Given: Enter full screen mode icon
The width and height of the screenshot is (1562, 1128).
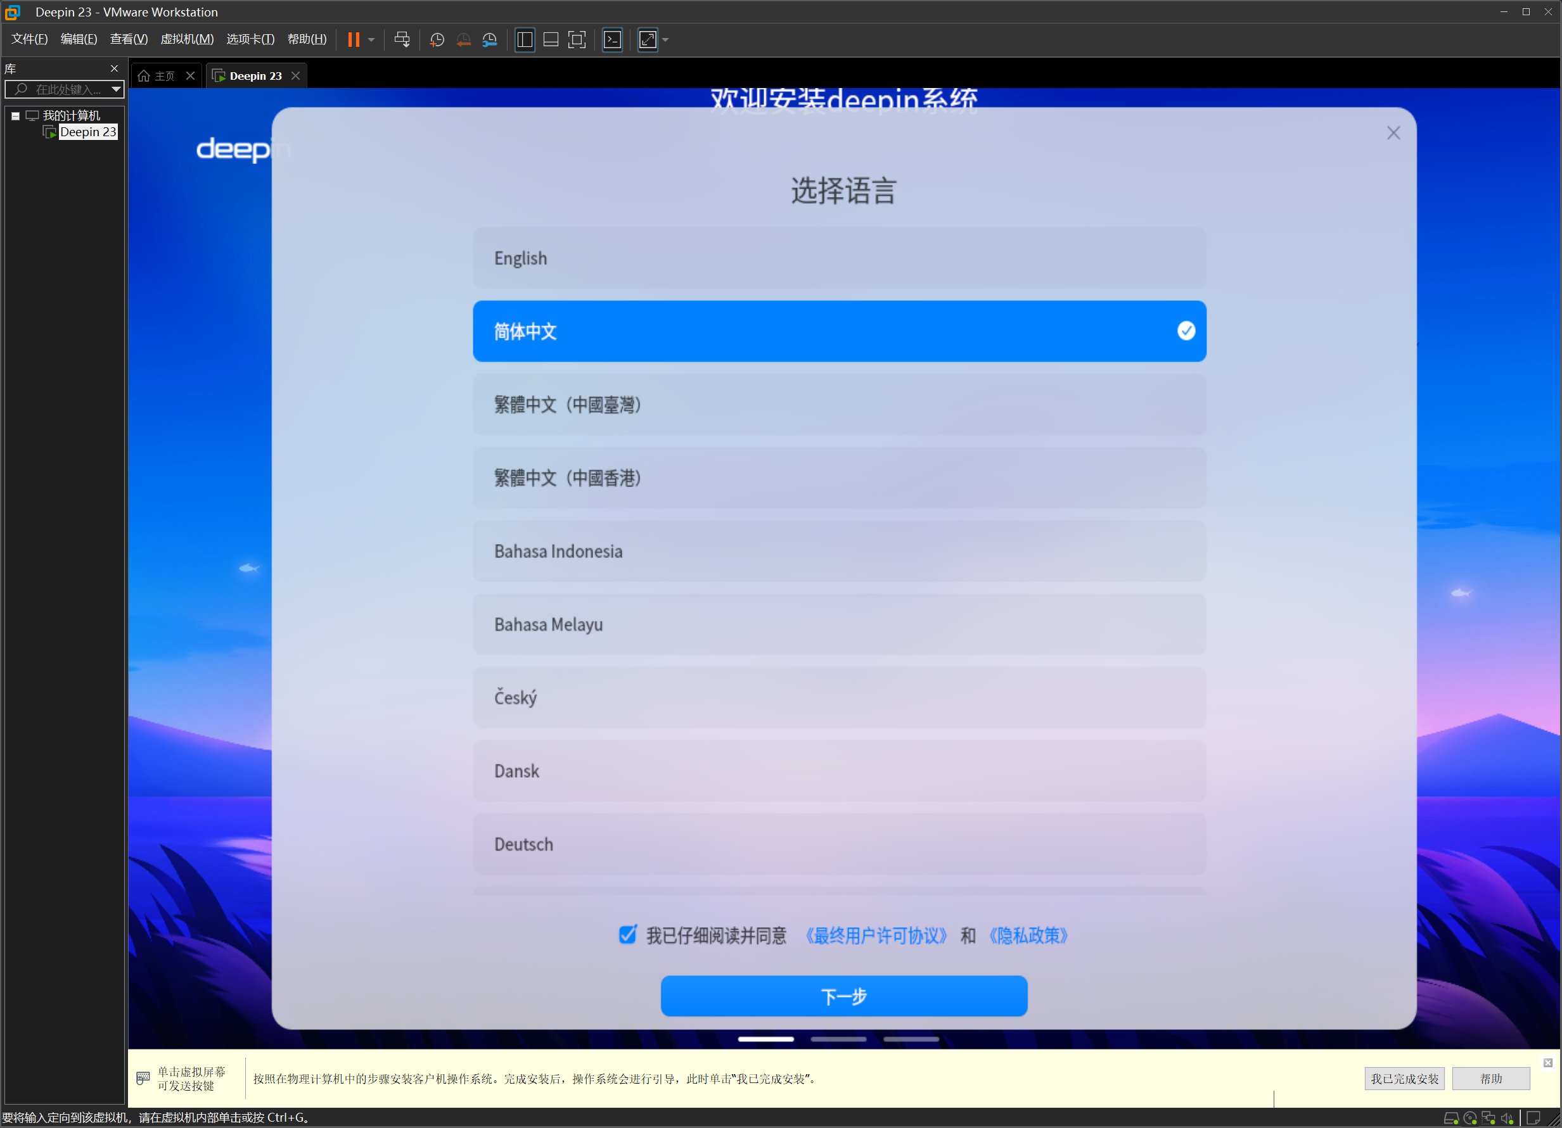Looking at the screenshot, I should coord(577,39).
